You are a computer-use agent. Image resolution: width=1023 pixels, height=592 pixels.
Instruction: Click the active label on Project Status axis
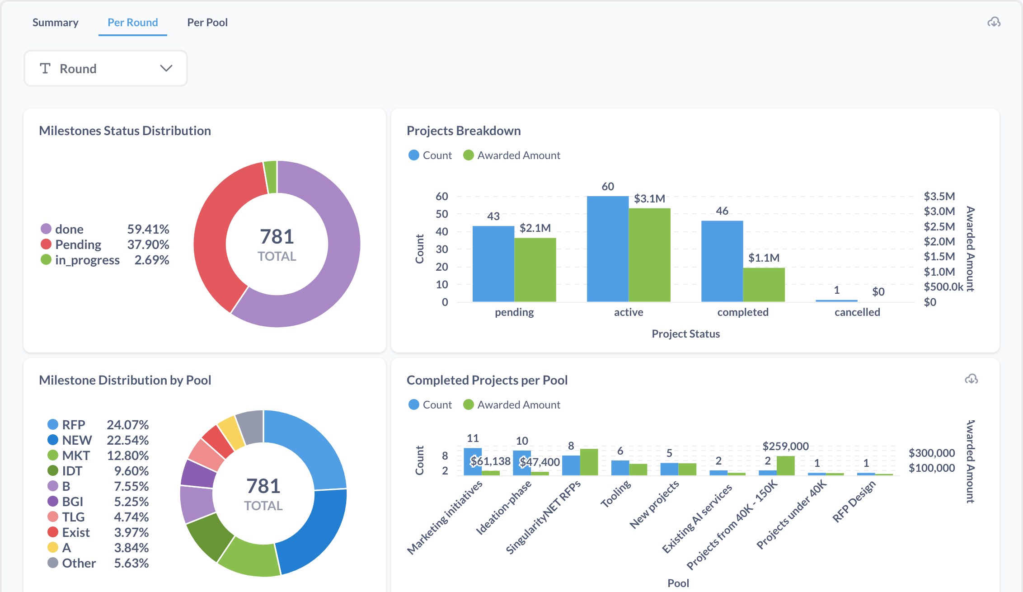629,312
